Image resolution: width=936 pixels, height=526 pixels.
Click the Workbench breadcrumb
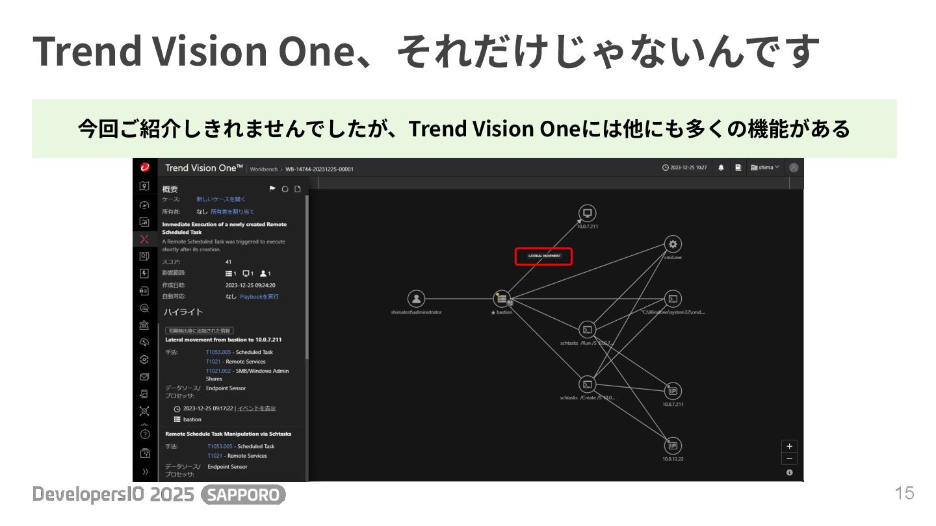pos(263,169)
